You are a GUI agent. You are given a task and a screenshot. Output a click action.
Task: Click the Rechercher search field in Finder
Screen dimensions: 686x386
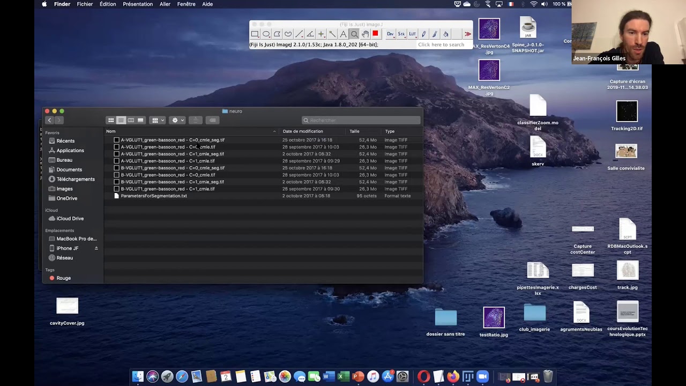click(361, 120)
